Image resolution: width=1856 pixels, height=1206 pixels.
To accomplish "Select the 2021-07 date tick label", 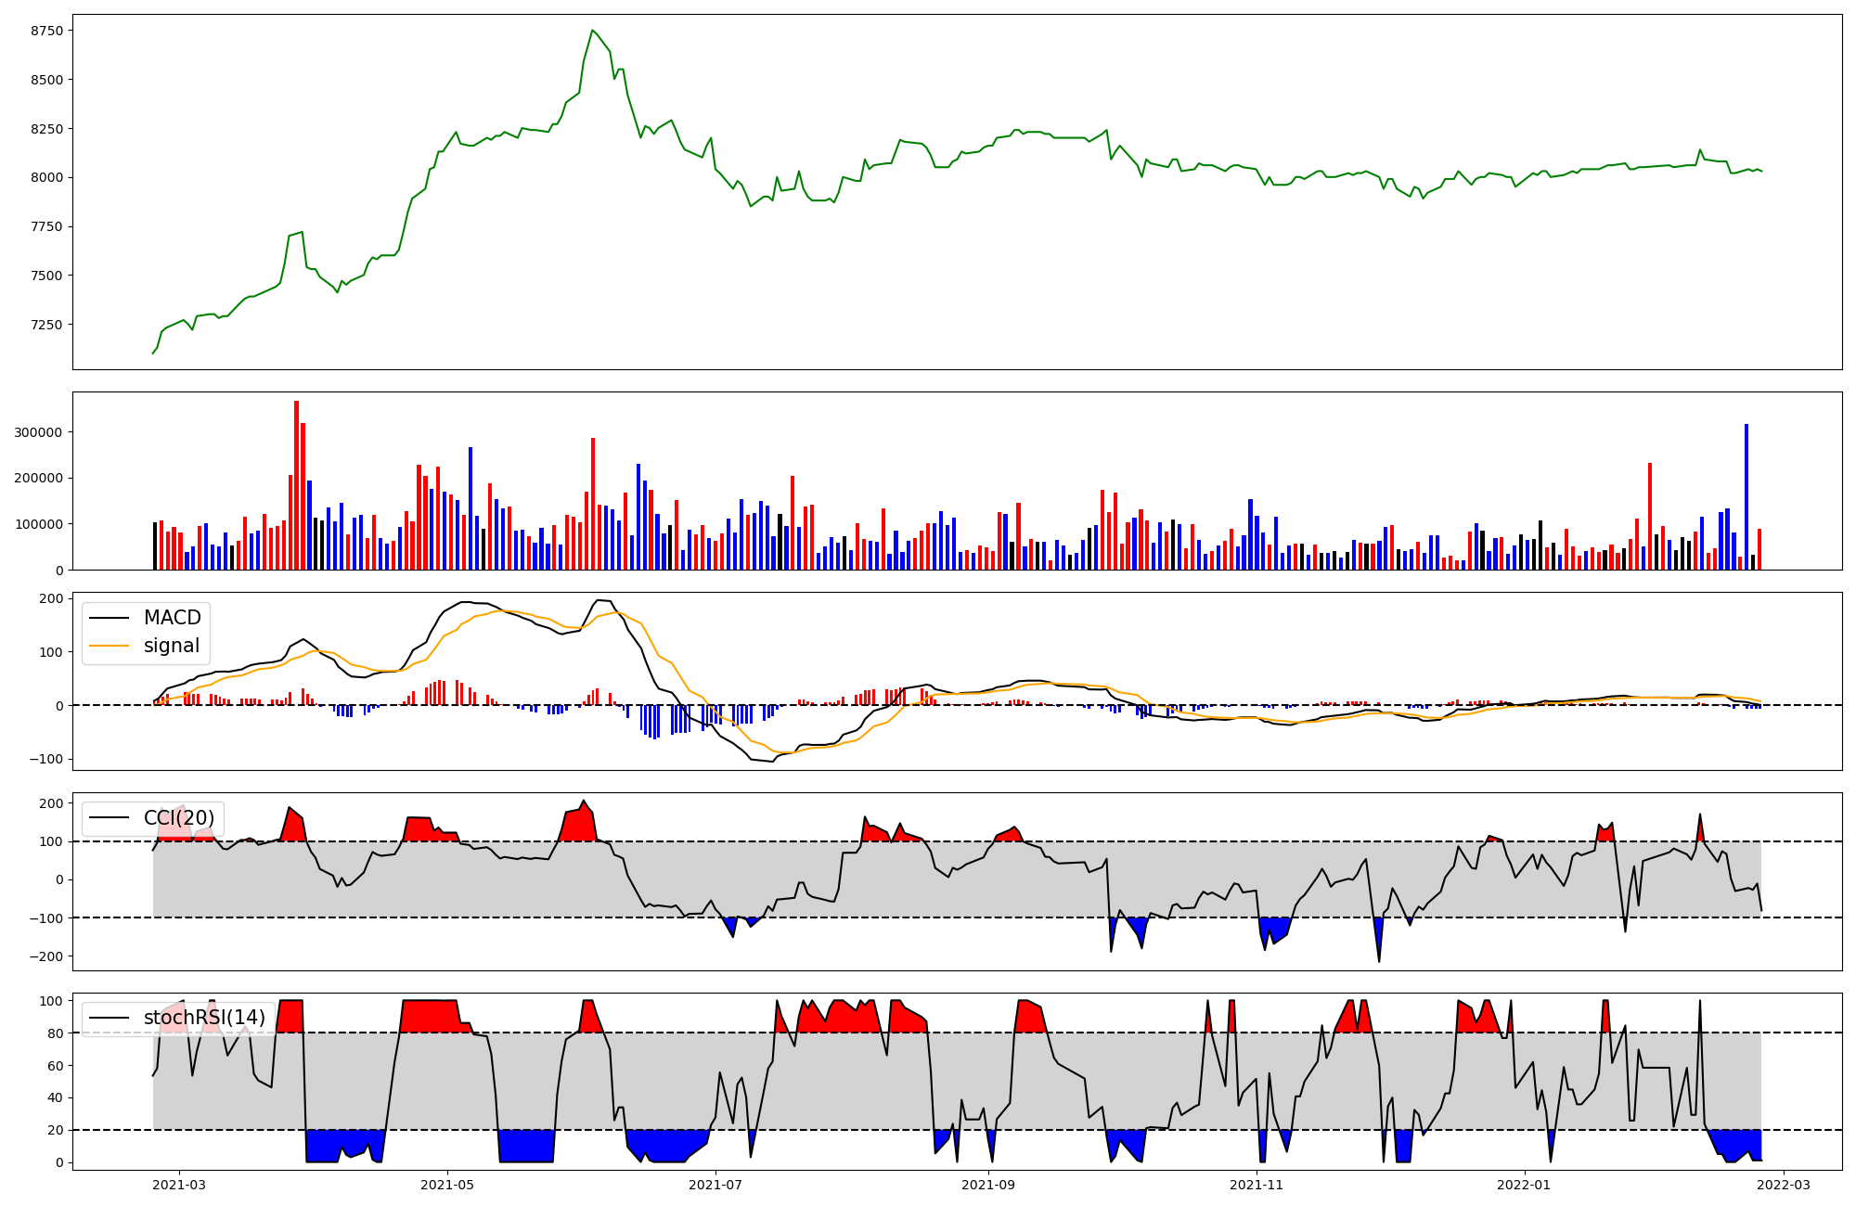I will point(716,1185).
